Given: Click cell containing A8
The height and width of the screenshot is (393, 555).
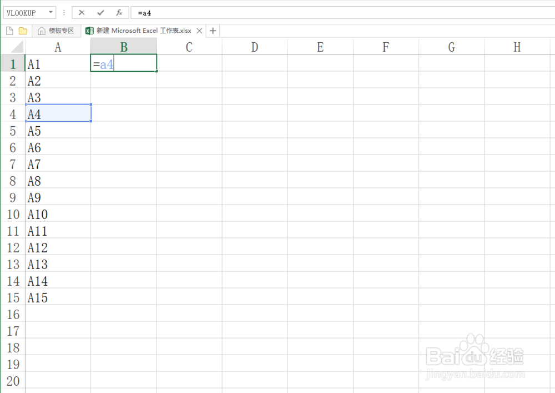Looking at the screenshot, I should click(58, 181).
